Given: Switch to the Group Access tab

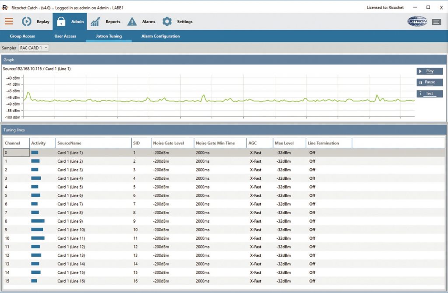Looking at the screenshot, I should tap(22, 36).
